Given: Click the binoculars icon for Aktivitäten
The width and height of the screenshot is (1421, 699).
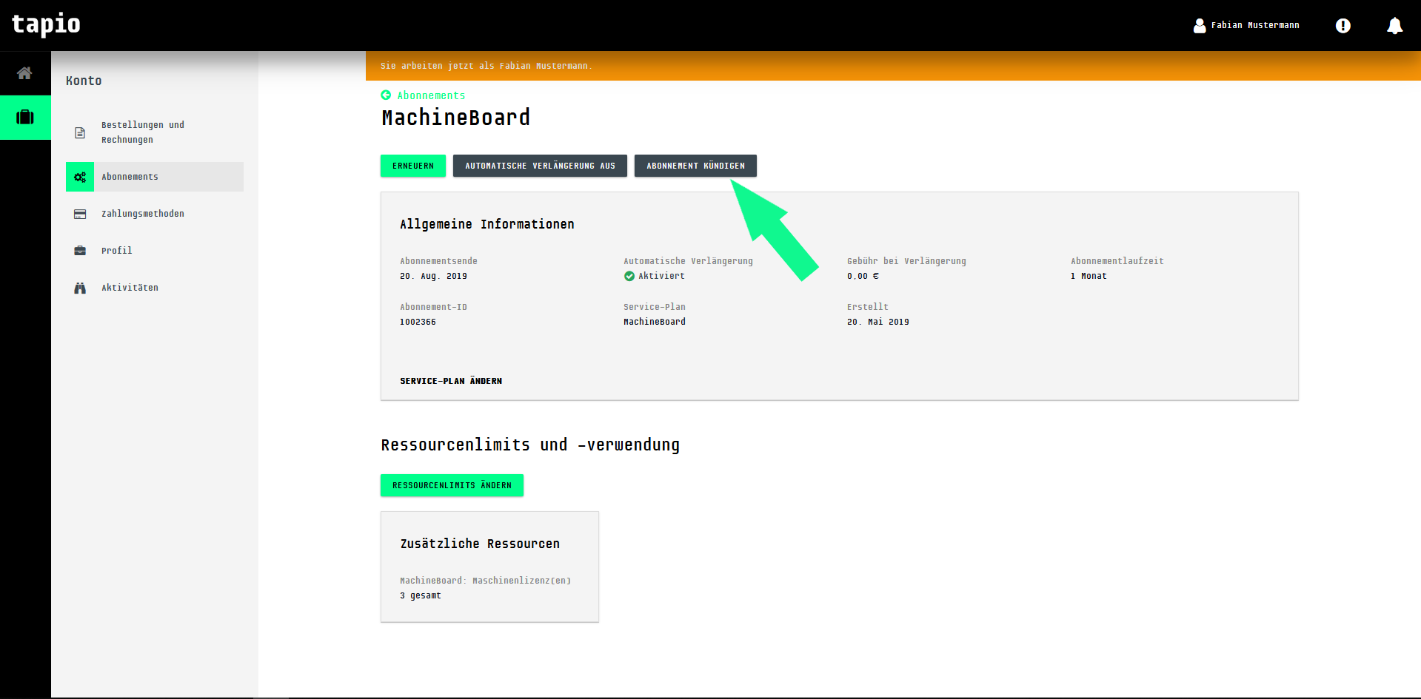Looking at the screenshot, I should point(80,288).
